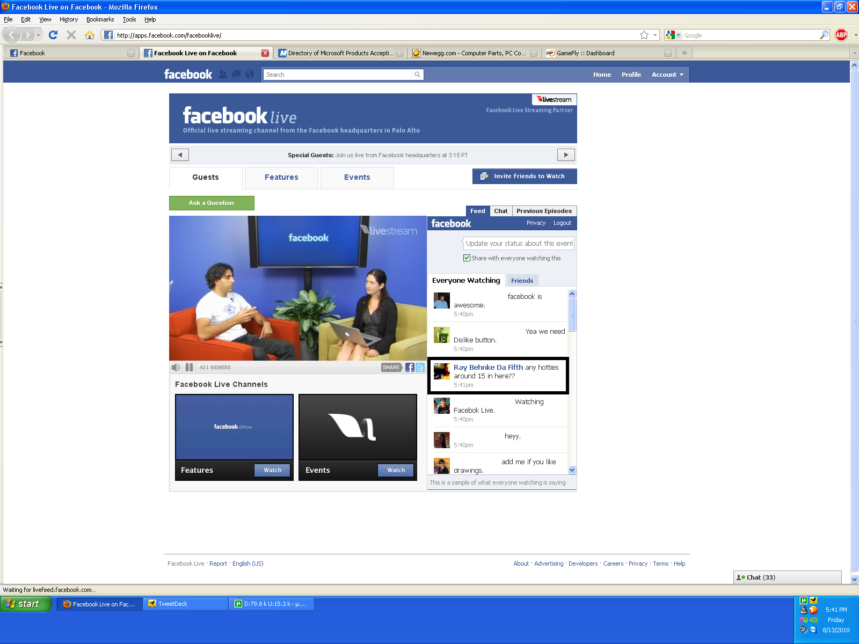Switch to the GameFly Dashboard browser tab
Viewport: 859px width, 644px height.
pyautogui.click(x=608, y=53)
